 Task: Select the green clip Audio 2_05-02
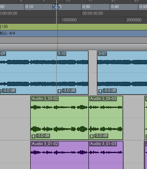point(59,118)
